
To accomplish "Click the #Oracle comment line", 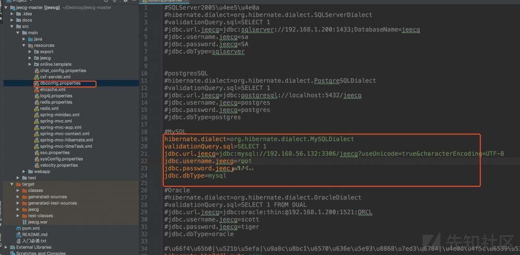I will [177, 190].
